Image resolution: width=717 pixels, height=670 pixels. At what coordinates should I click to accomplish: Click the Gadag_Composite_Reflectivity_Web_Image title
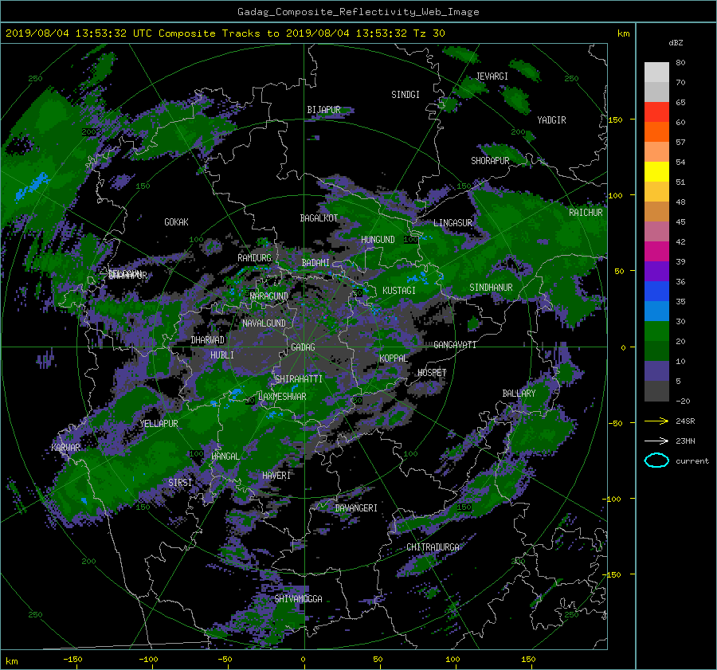358,12
